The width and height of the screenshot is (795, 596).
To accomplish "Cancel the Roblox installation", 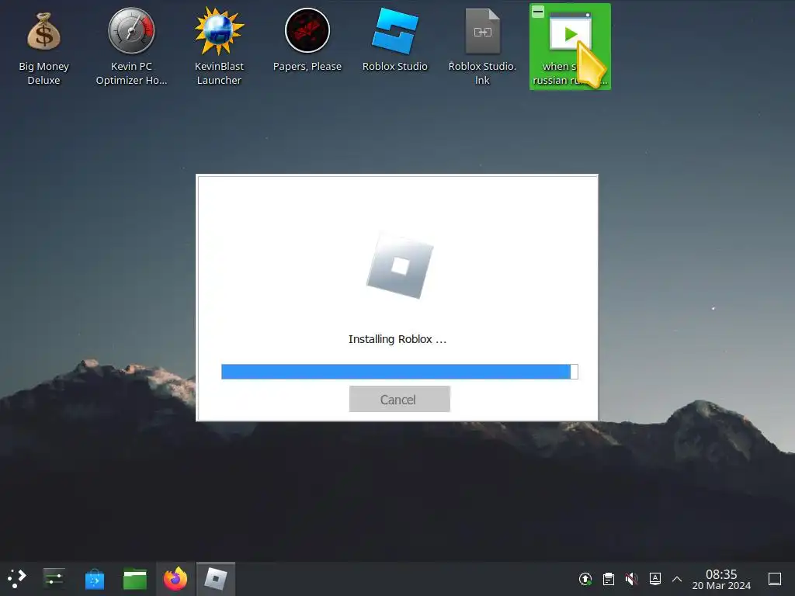I will click(x=400, y=399).
